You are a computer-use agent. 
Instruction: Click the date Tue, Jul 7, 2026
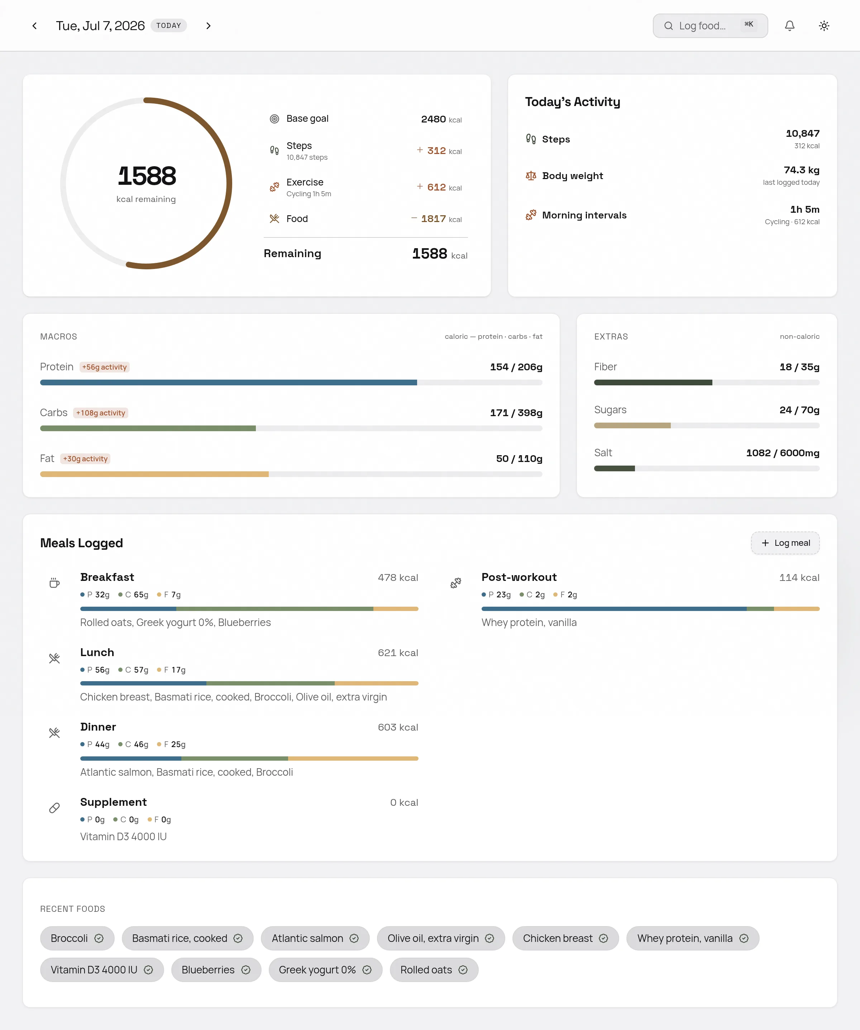pyautogui.click(x=100, y=25)
